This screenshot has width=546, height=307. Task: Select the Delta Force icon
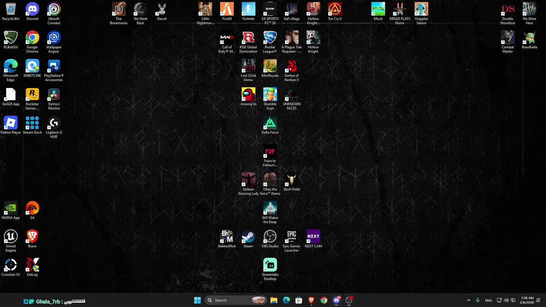coord(270,125)
